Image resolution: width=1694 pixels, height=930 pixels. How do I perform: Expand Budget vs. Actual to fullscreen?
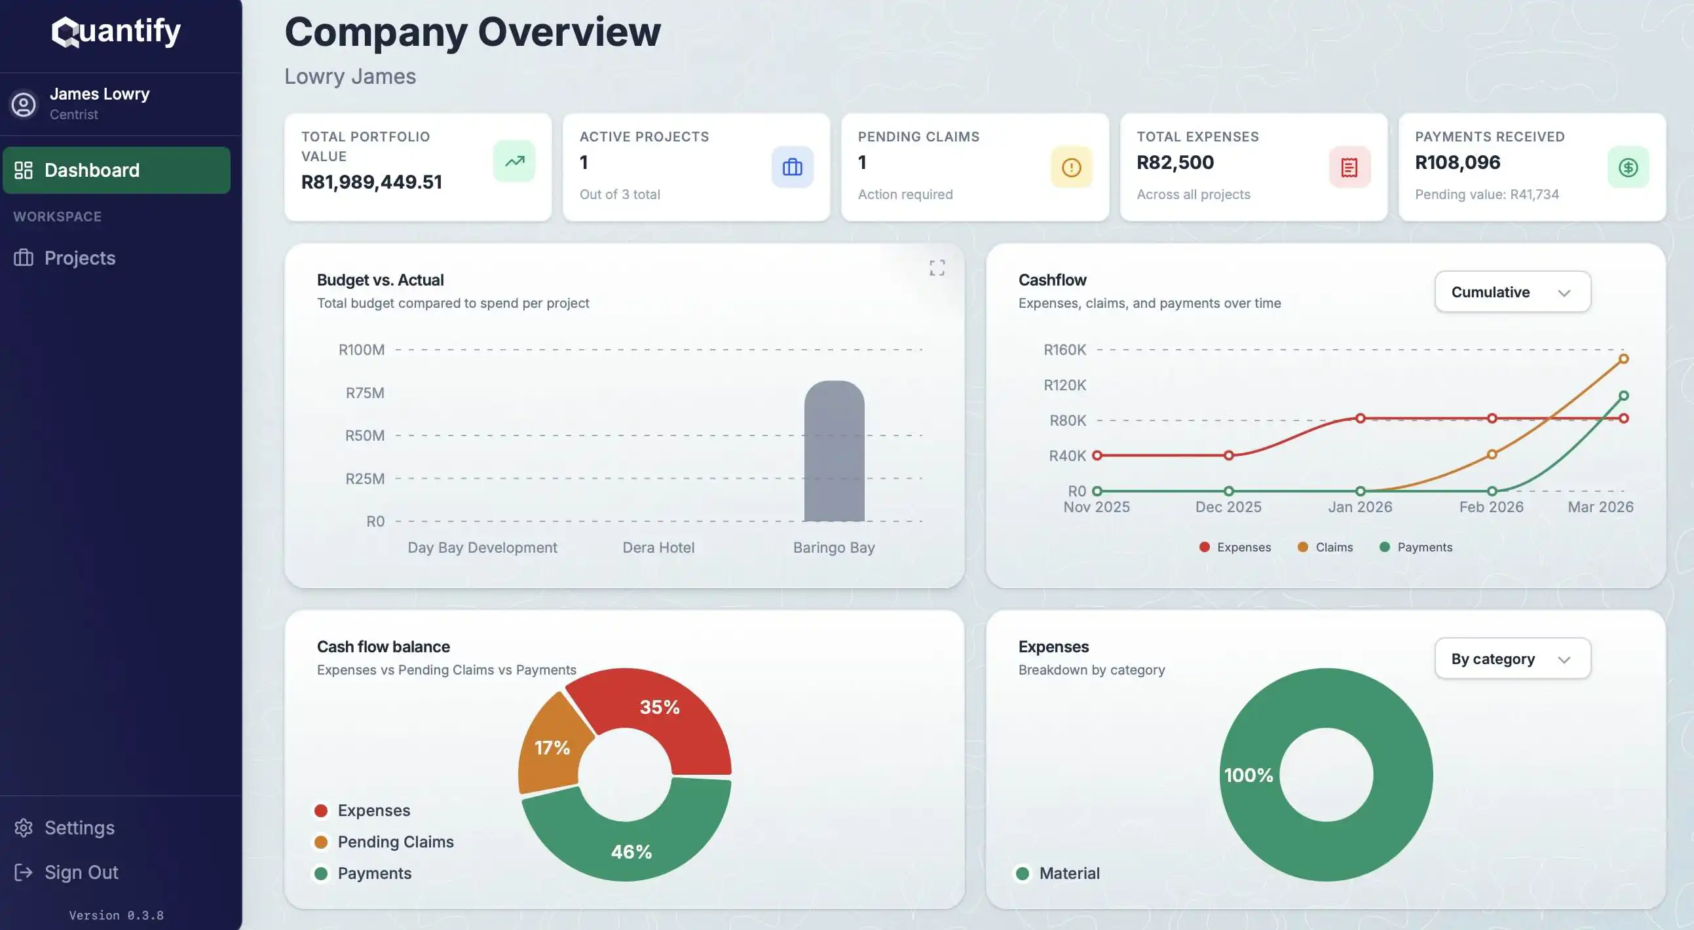938,267
